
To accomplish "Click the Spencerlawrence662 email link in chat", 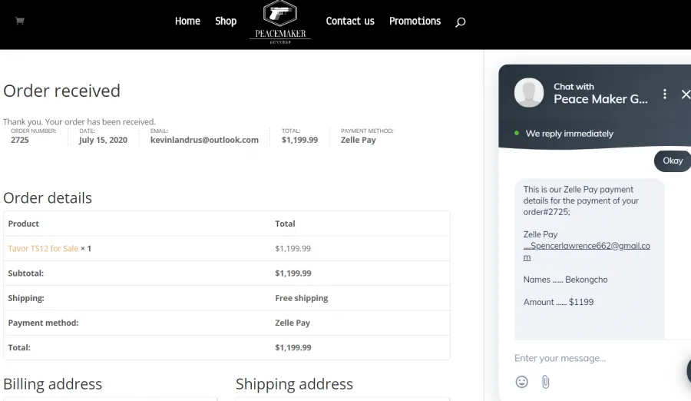I will pyautogui.click(x=587, y=251).
